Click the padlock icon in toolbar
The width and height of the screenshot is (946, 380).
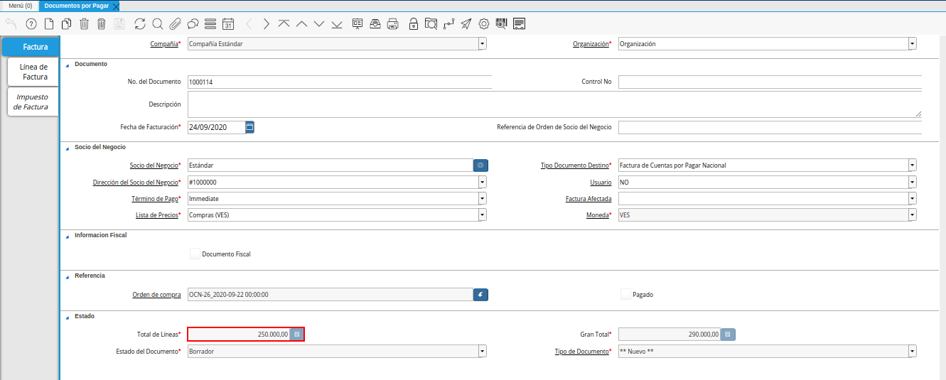[414, 24]
